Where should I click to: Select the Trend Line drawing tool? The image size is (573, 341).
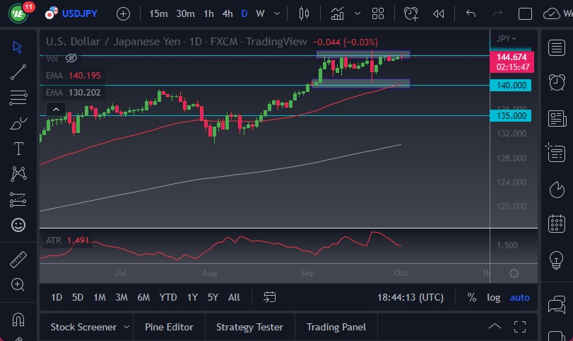click(18, 71)
